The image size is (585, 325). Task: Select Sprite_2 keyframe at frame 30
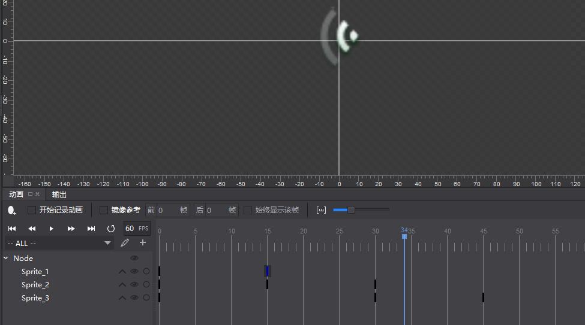[x=376, y=284]
